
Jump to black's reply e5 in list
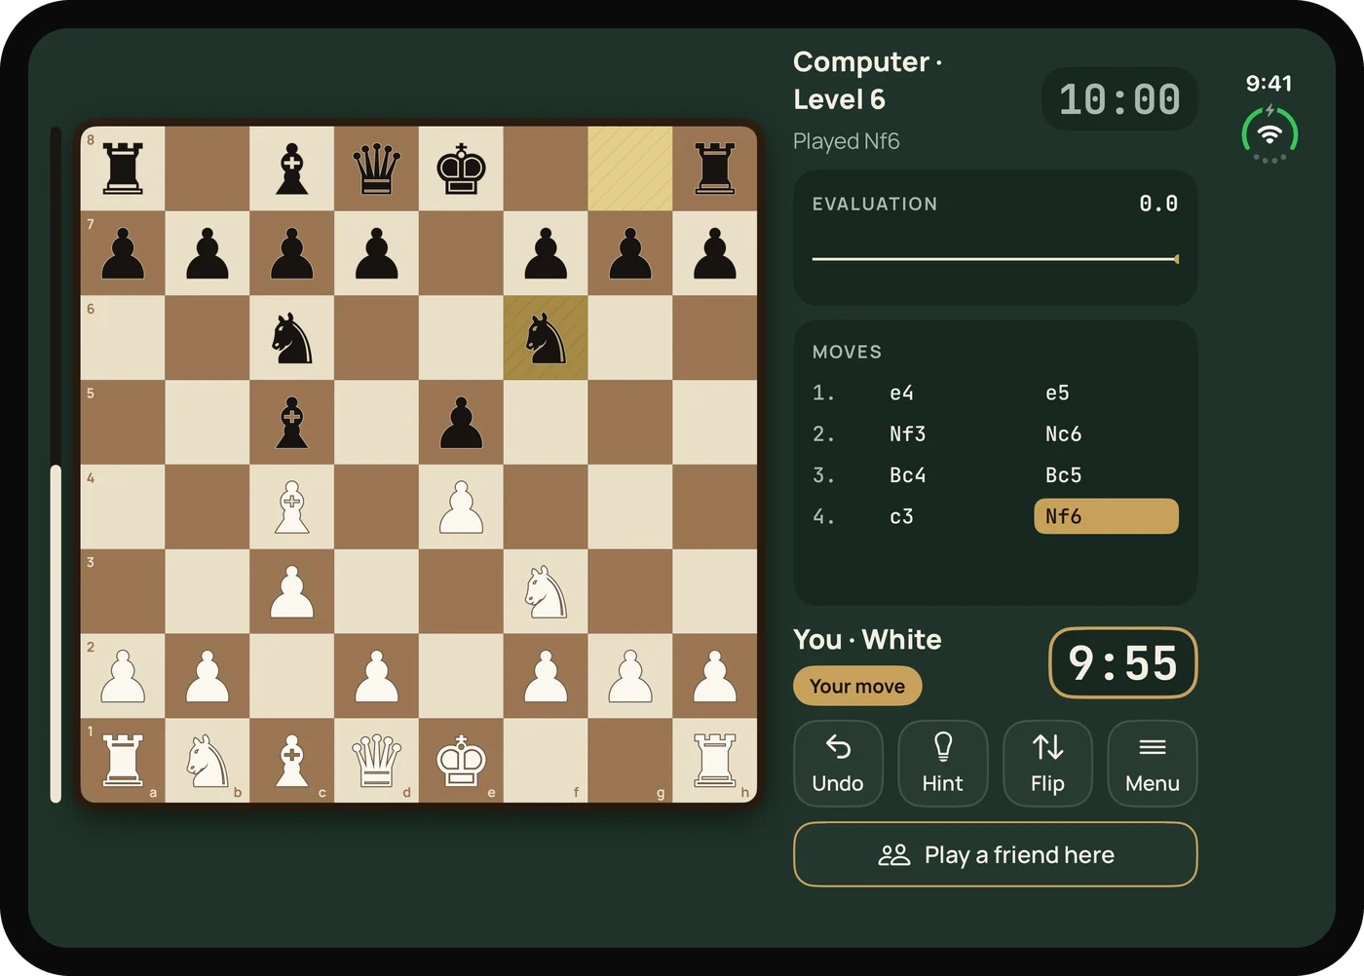1057,393
